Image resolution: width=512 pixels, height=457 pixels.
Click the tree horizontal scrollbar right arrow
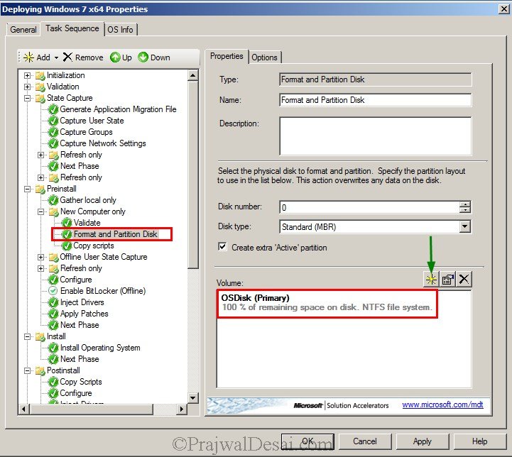pos(182,409)
